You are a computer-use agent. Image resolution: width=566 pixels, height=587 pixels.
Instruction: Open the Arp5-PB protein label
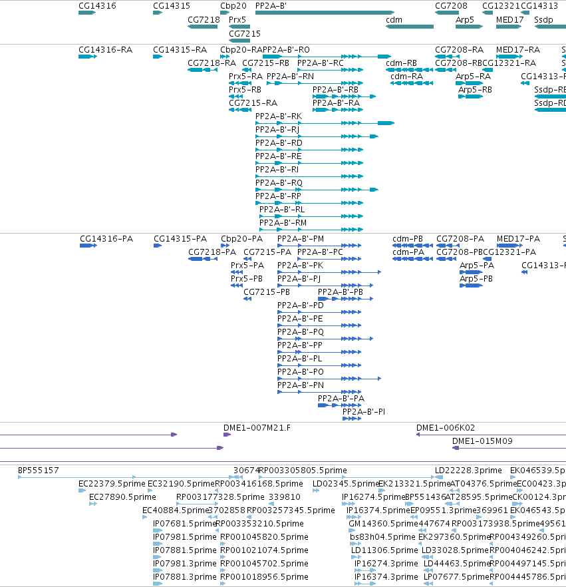click(476, 279)
